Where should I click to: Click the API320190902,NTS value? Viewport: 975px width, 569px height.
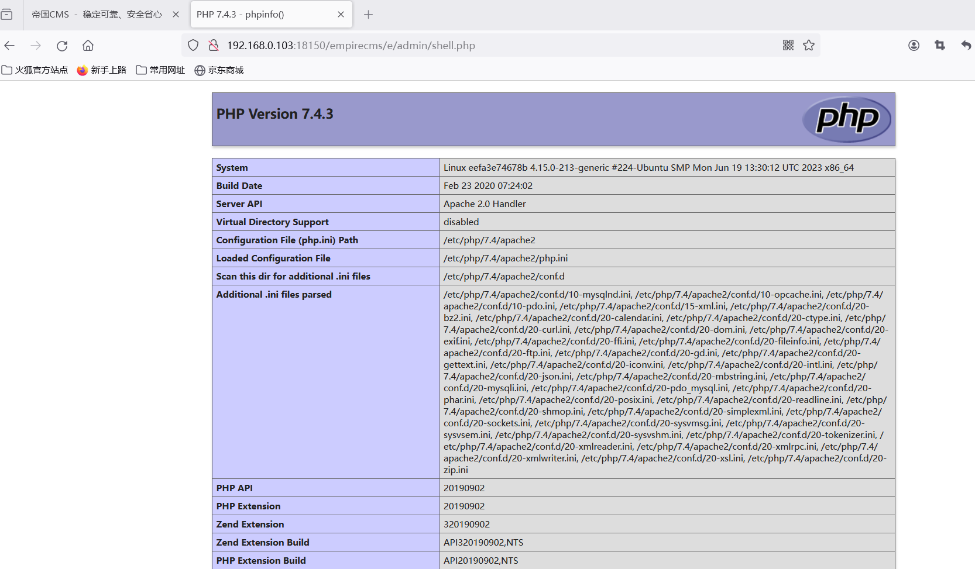coord(483,543)
